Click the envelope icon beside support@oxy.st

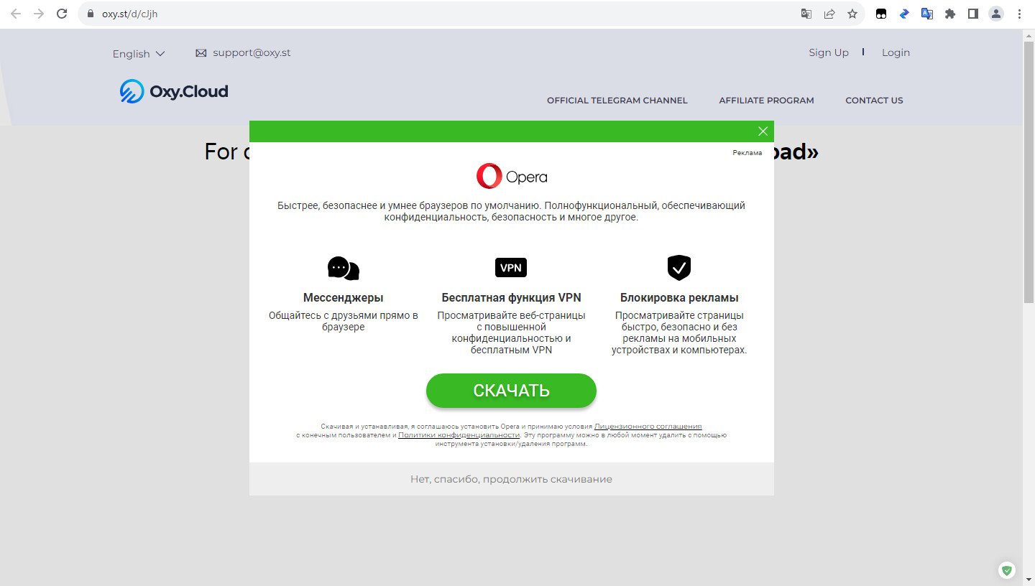point(200,52)
